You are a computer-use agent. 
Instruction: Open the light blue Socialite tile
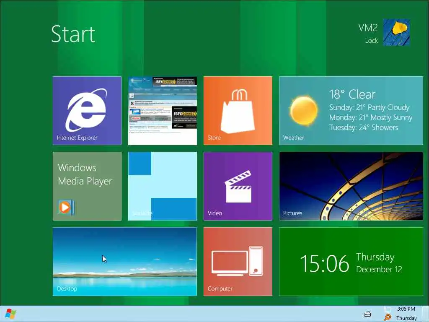point(163,186)
